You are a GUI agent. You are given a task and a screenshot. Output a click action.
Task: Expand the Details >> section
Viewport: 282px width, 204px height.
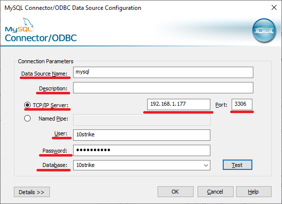pyautogui.click(x=32, y=192)
